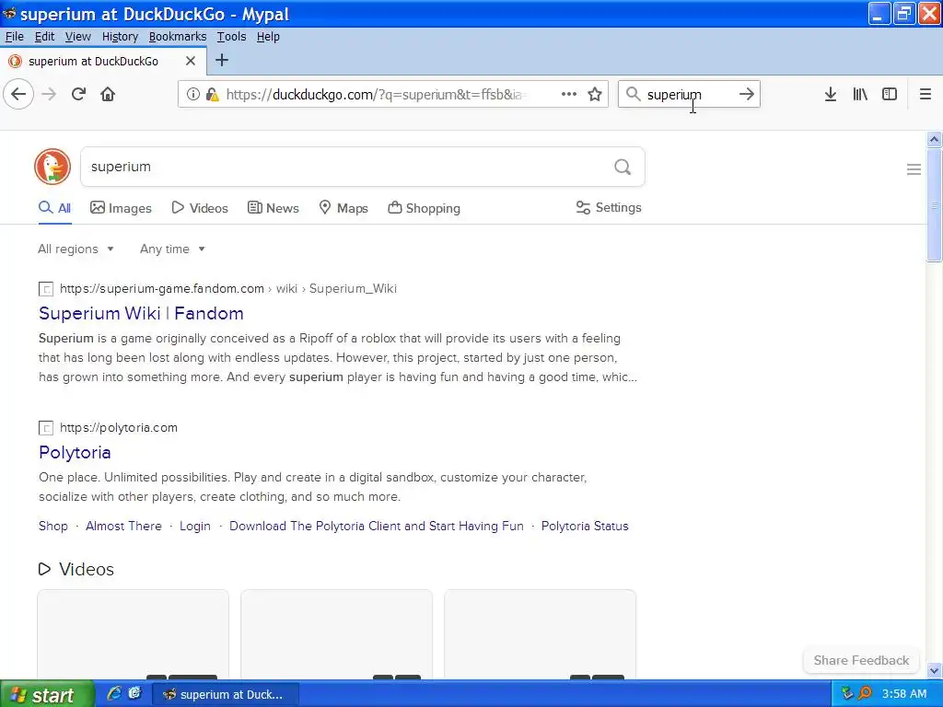Select the All results tab
The image size is (943, 707).
click(54, 208)
